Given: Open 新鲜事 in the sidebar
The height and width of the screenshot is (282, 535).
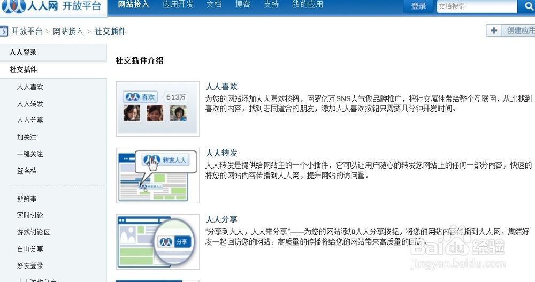Looking at the screenshot, I should point(27,199).
